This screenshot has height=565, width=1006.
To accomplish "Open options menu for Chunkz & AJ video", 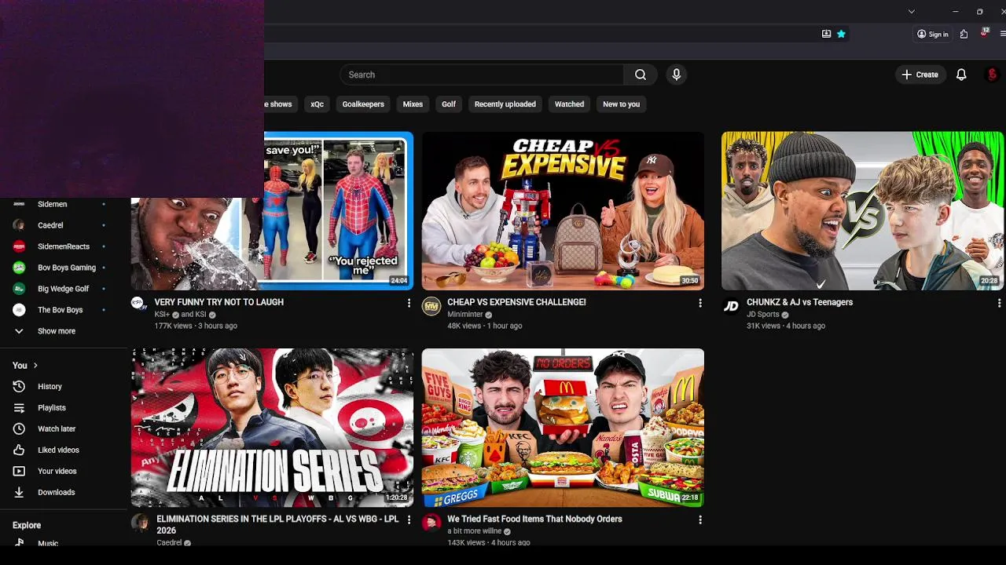I will pyautogui.click(x=998, y=303).
